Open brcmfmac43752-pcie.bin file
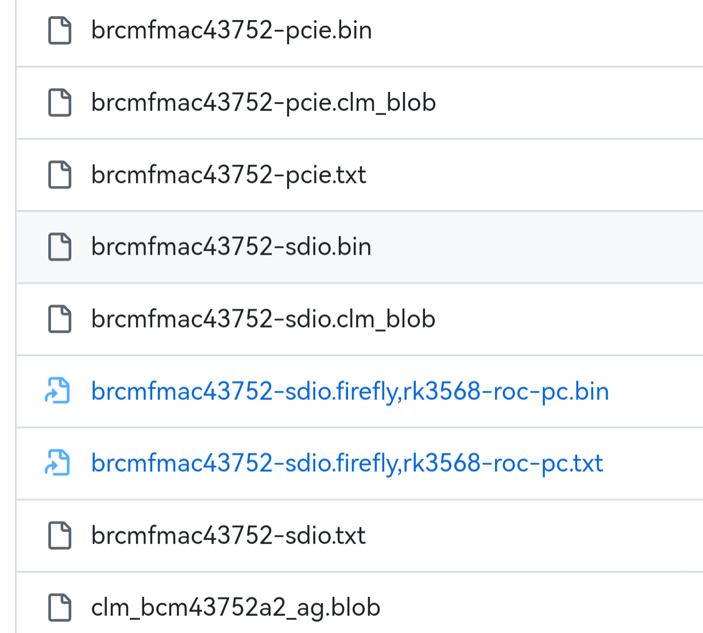703x633 pixels. tap(231, 30)
